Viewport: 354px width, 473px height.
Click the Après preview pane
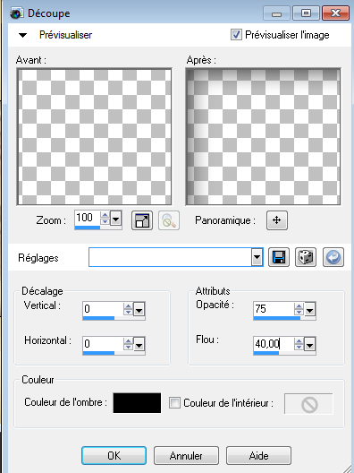(x=264, y=137)
